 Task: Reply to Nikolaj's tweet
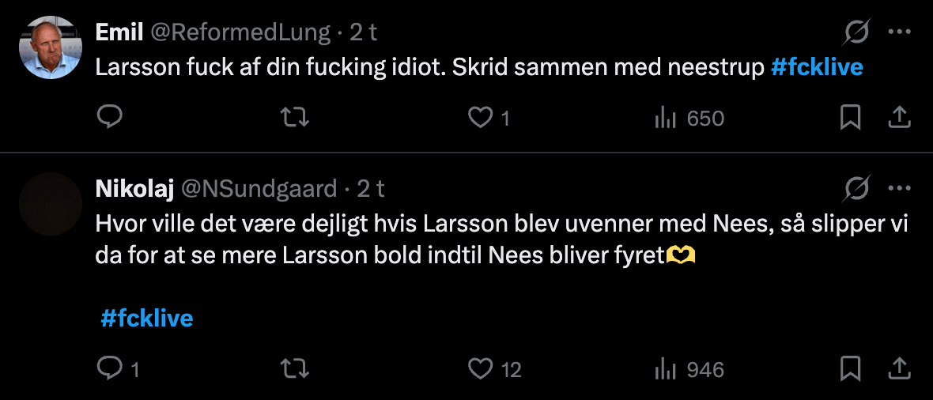pyautogui.click(x=109, y=368)
